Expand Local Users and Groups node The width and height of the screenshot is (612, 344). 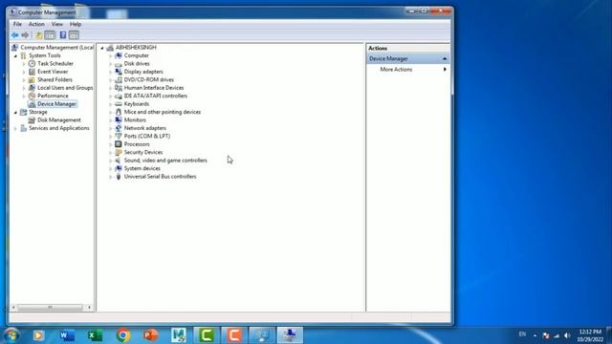(x=24, y=88)
